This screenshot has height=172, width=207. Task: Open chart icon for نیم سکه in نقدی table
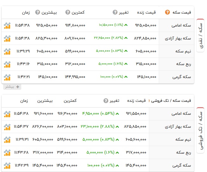pyautogui.click(x=7, y=52)
